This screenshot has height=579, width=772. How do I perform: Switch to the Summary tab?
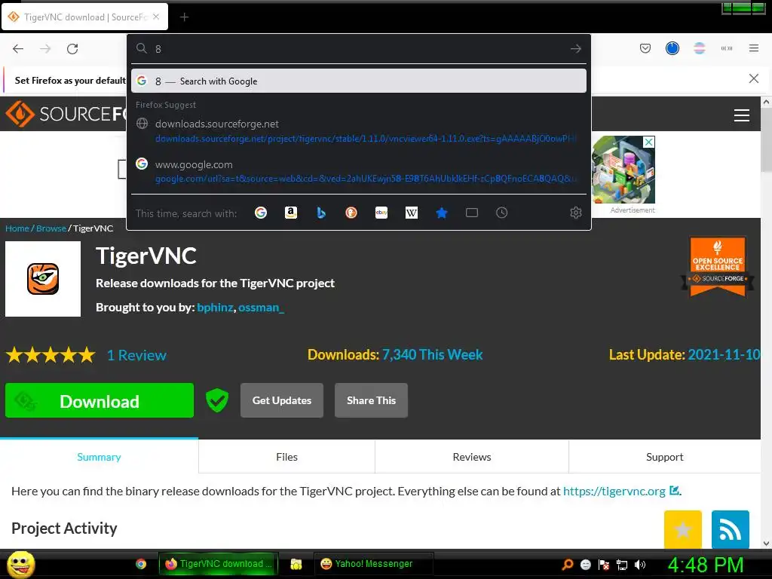[99, 457]
